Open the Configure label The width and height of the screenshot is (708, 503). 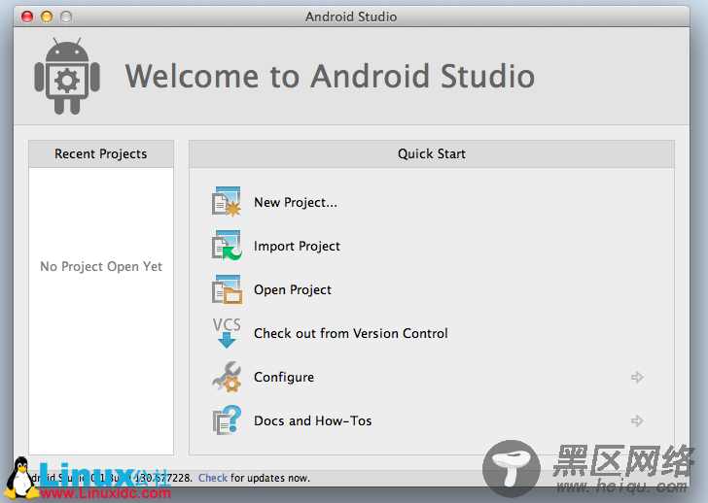tap(284, 377)
